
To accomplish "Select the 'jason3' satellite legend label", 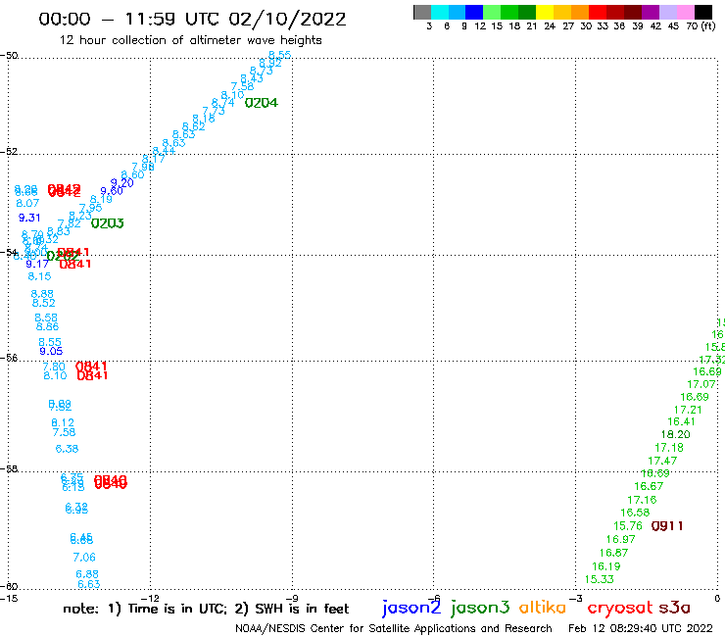I will (x=480, y=608).
